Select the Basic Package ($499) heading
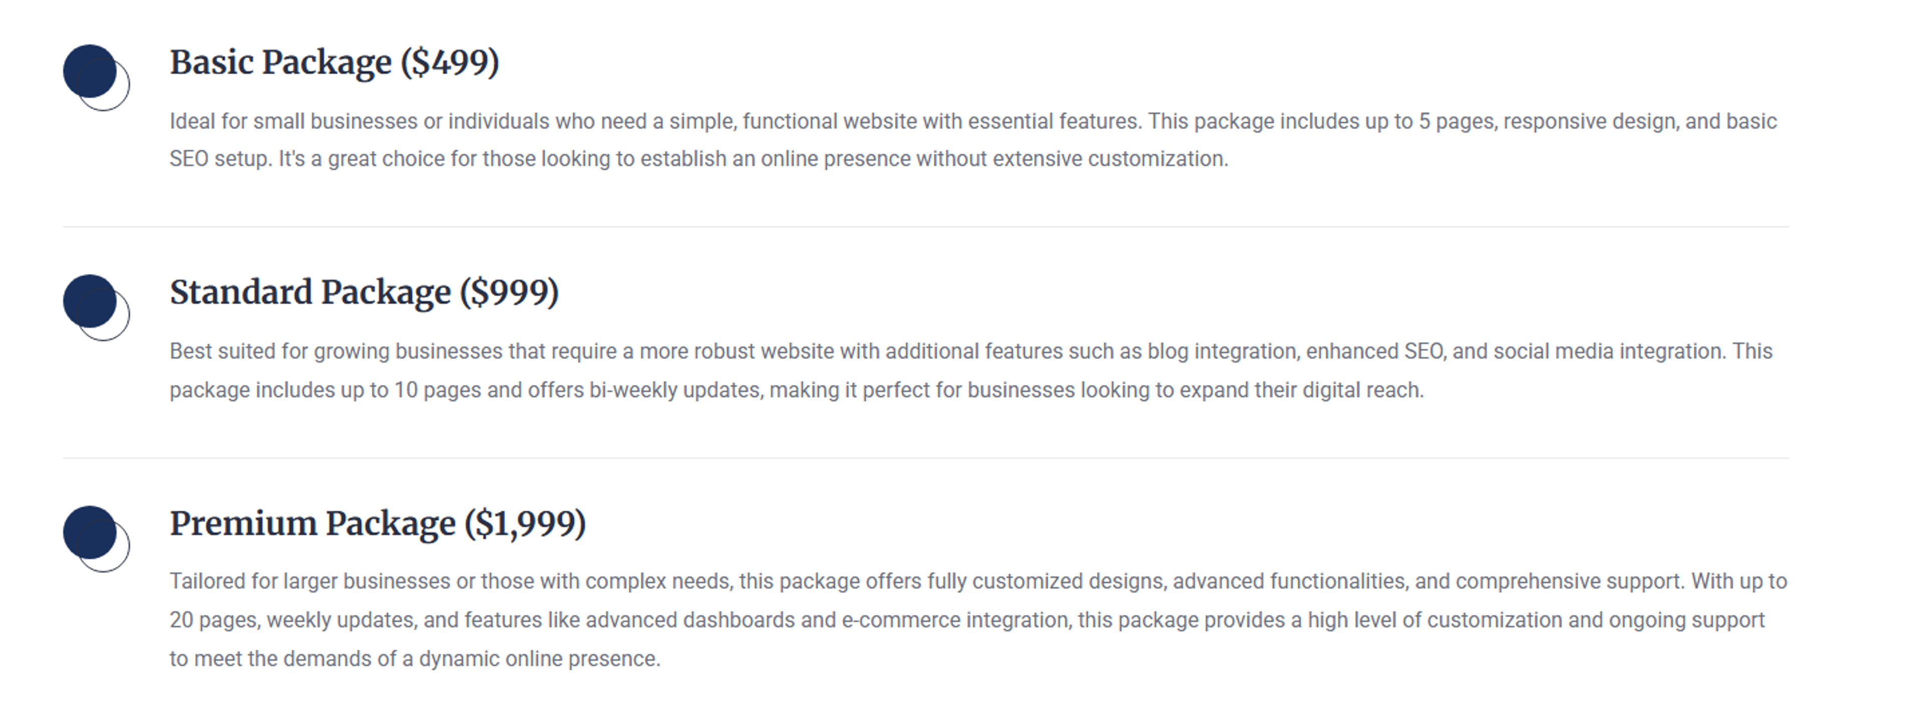This screenshot has width=1924, height=726. pos(334,63)
